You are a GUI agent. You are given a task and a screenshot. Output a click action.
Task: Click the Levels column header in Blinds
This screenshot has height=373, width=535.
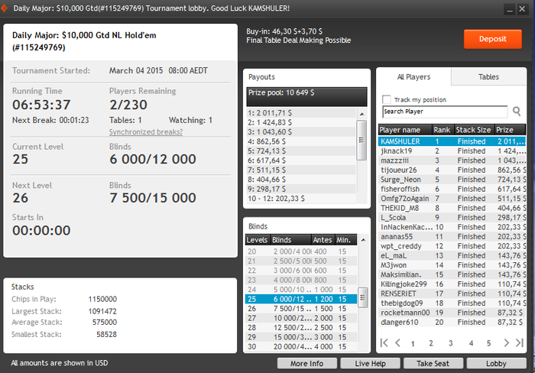coord(258,240)
